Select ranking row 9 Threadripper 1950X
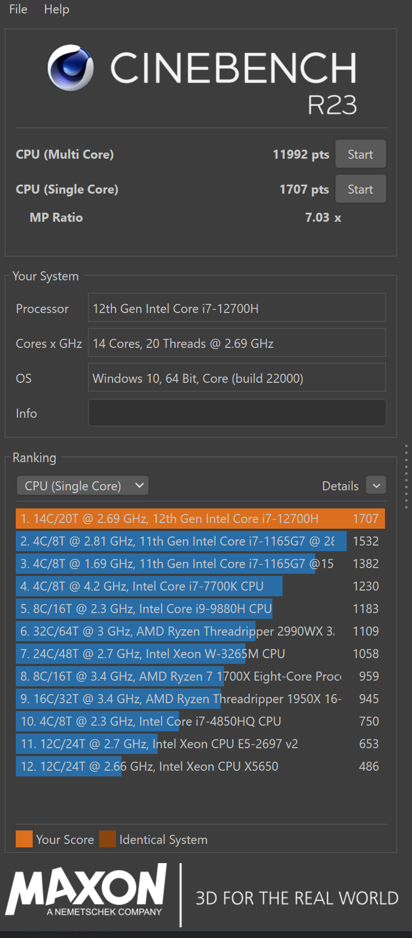This screenshot has width=412, height=938. tap(200, 699)
